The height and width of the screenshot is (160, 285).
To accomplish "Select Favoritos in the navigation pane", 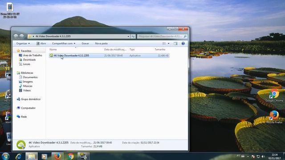I will tap(26, 51).
